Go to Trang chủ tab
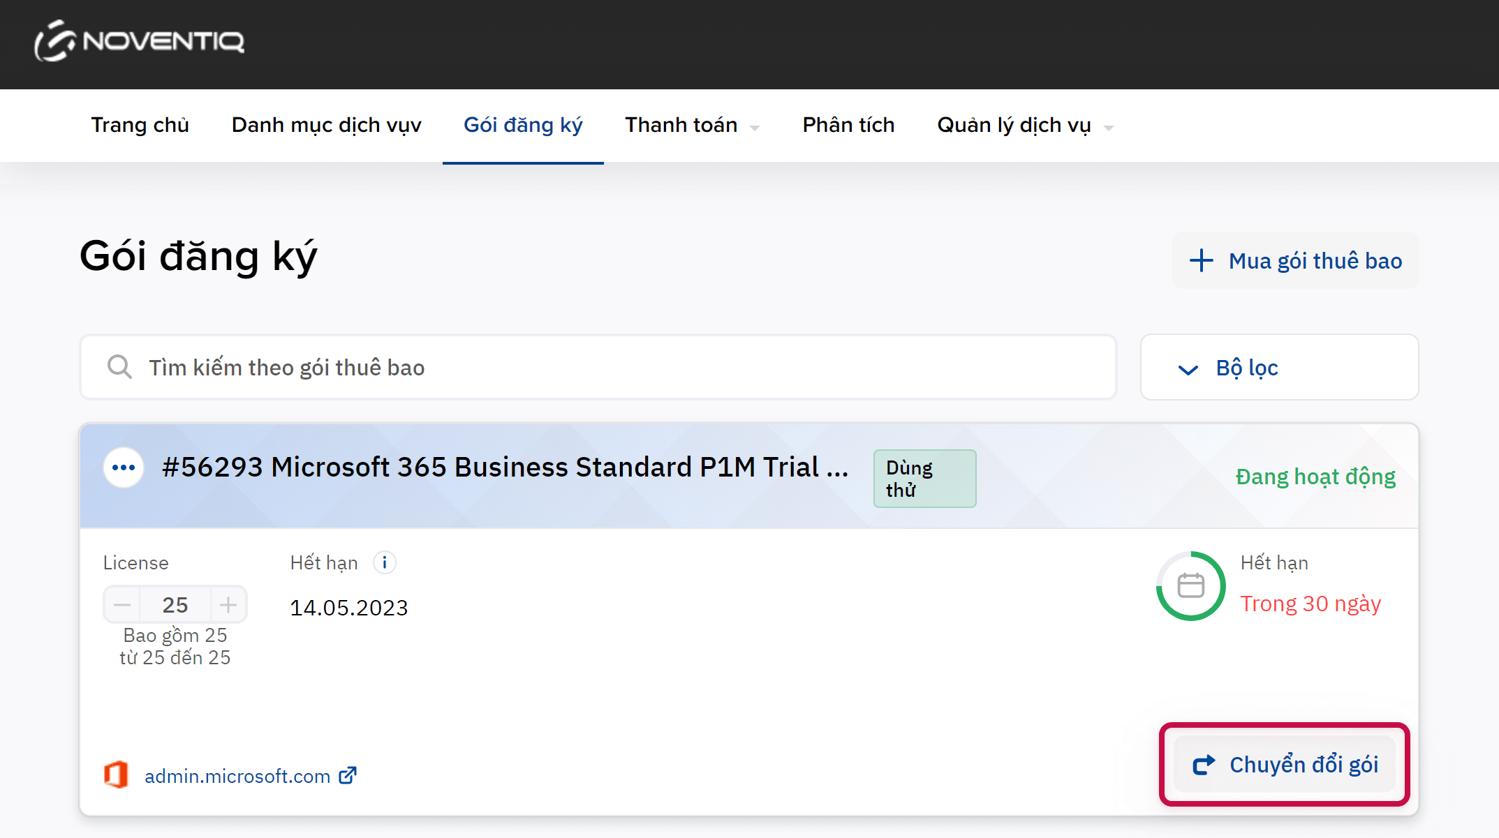The width and height of the screenshot is (1499, 838). 140,126
